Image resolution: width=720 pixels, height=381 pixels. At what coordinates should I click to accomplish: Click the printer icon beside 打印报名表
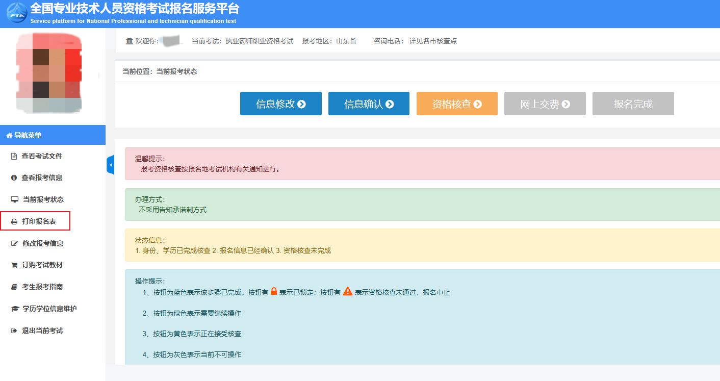pos(14,222)
